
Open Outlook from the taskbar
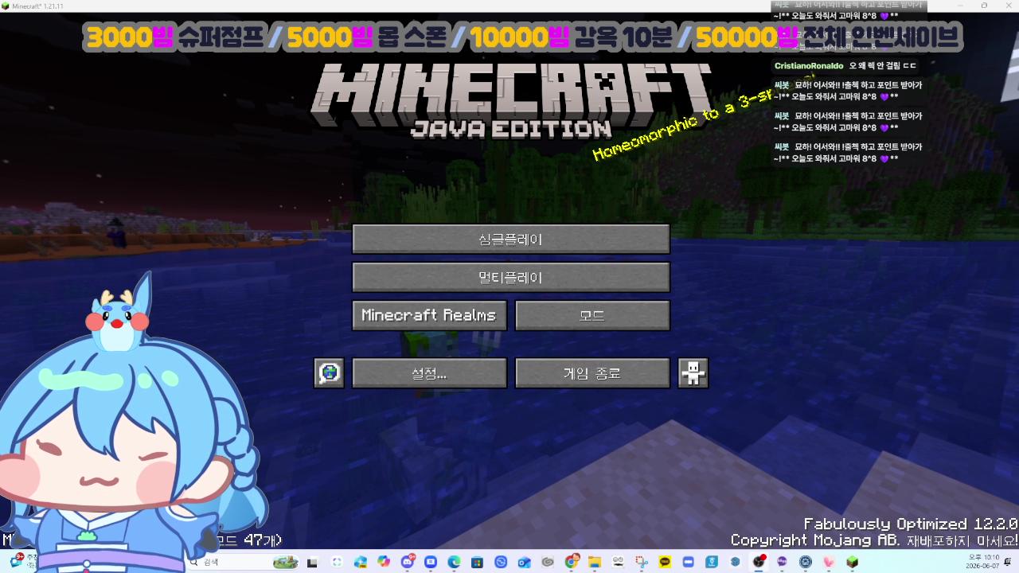524,562
